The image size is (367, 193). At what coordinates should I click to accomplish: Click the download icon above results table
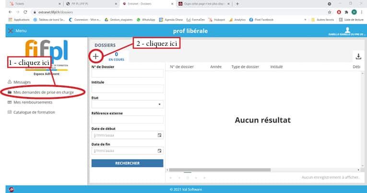click(358, 56)
